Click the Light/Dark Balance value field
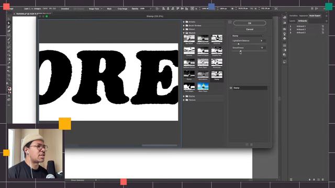Screen dimensions: 335x188 (x=263, y=41)
